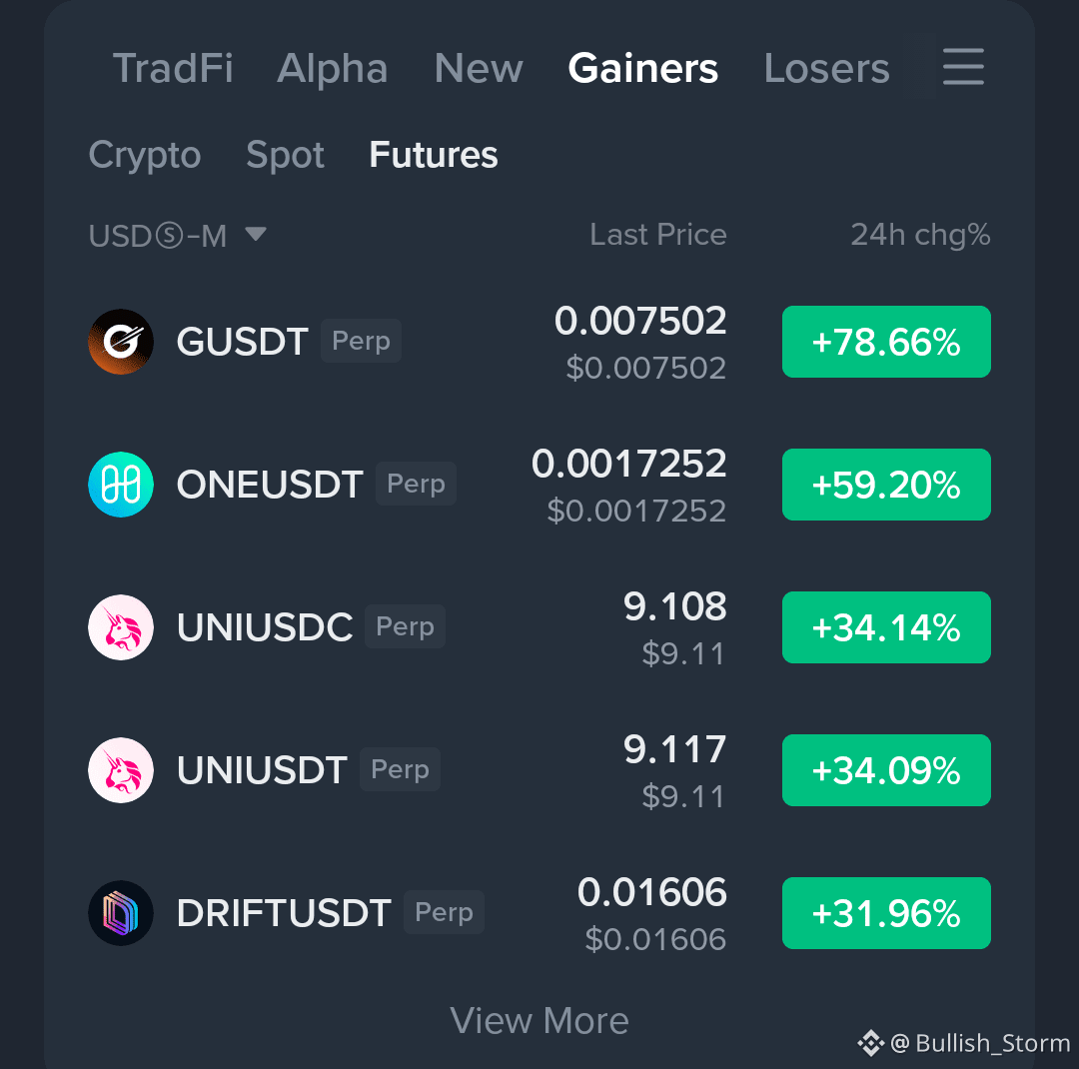Click the DRIFTUSDT coin logo
The width and height of the screenshot is (1079, 1069).
pos(121,913)
